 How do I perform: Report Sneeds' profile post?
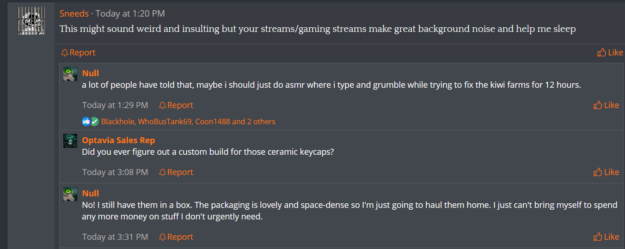(x=78, y=53)
